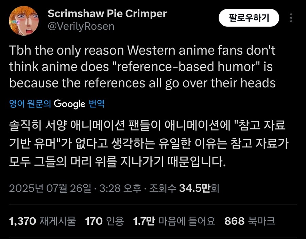The width and height of the screenshot is (306, 239).
Task: Click the @VerilyRosen handle
Action: (x=81, y=26)
